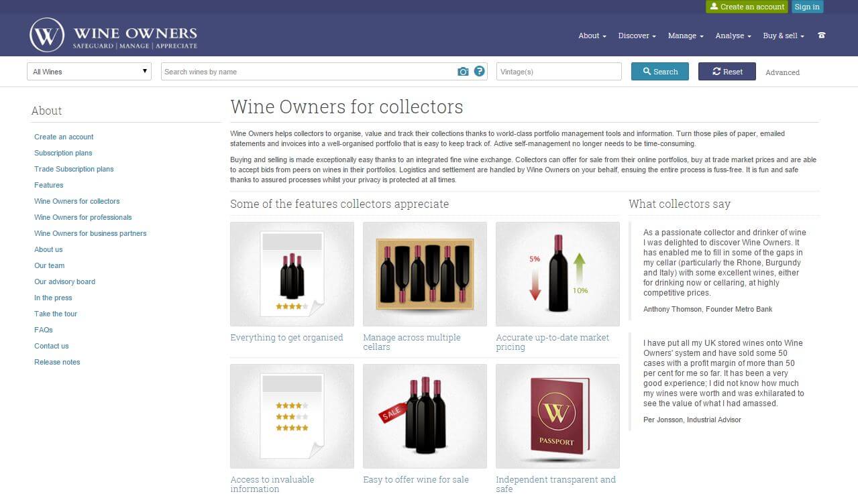
Task: Open the 'Everything to get organised' image
Action: [x=292, y=274]
